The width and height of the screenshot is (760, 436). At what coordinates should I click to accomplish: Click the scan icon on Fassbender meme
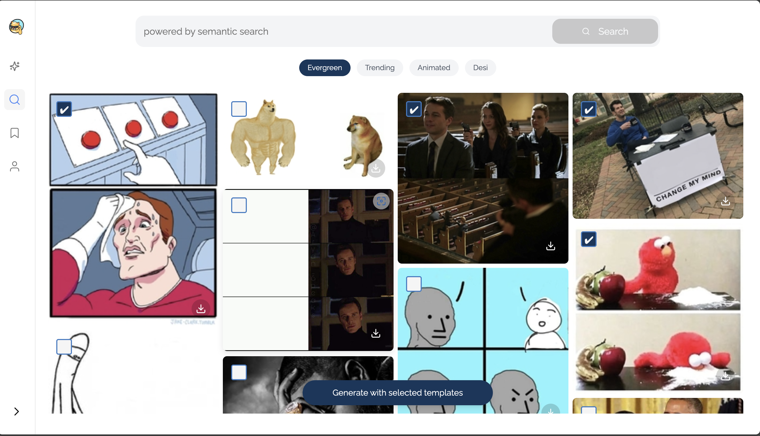(381, 201)
